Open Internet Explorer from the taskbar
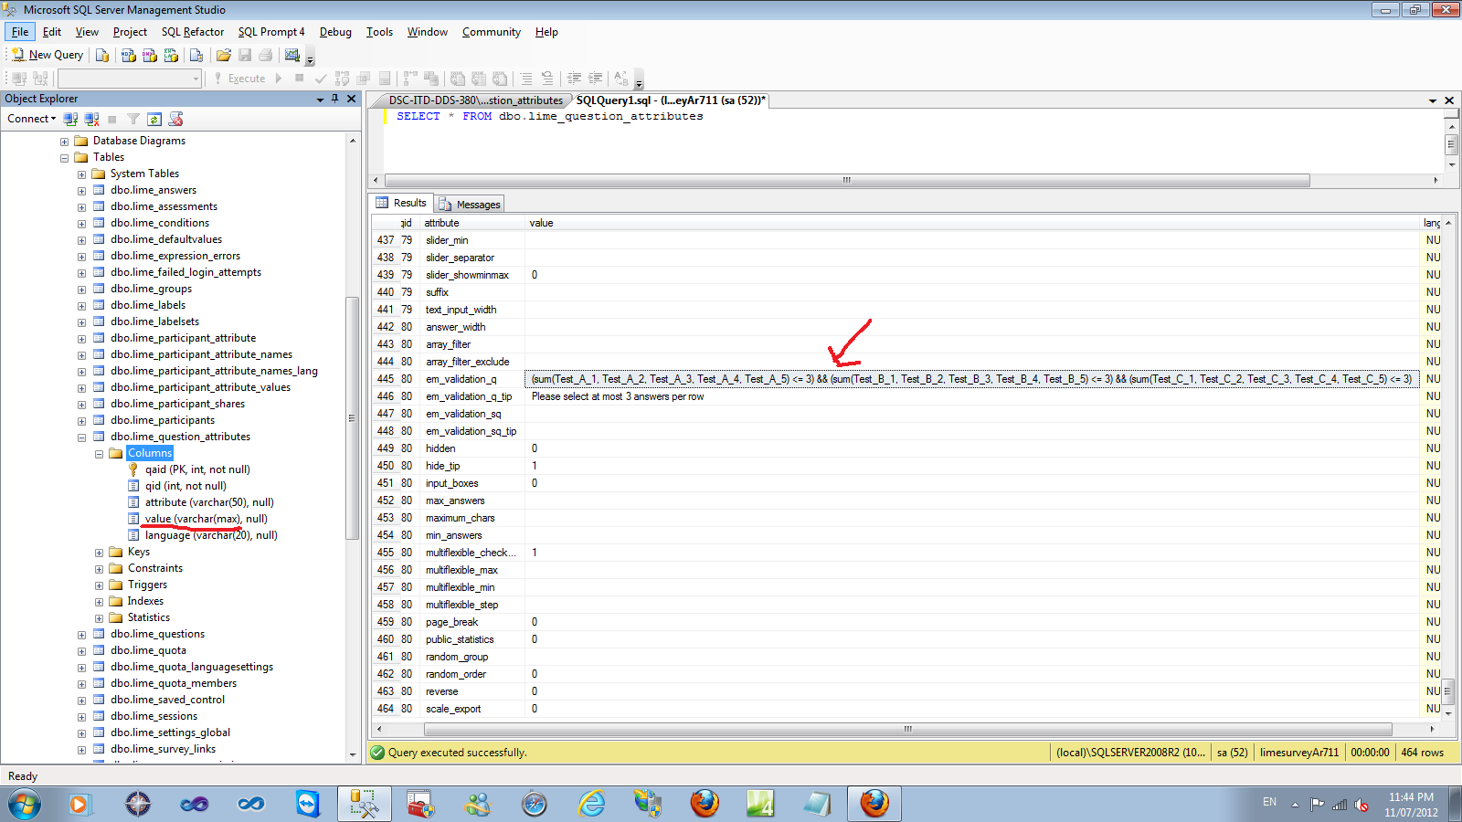1462x822 pixels. [591, 804]
